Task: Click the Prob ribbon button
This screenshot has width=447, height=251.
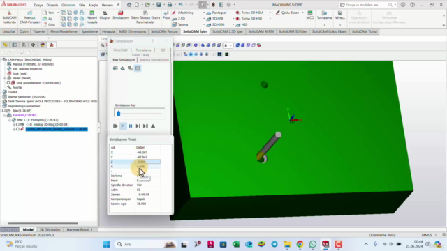Action: click(166, 15)
